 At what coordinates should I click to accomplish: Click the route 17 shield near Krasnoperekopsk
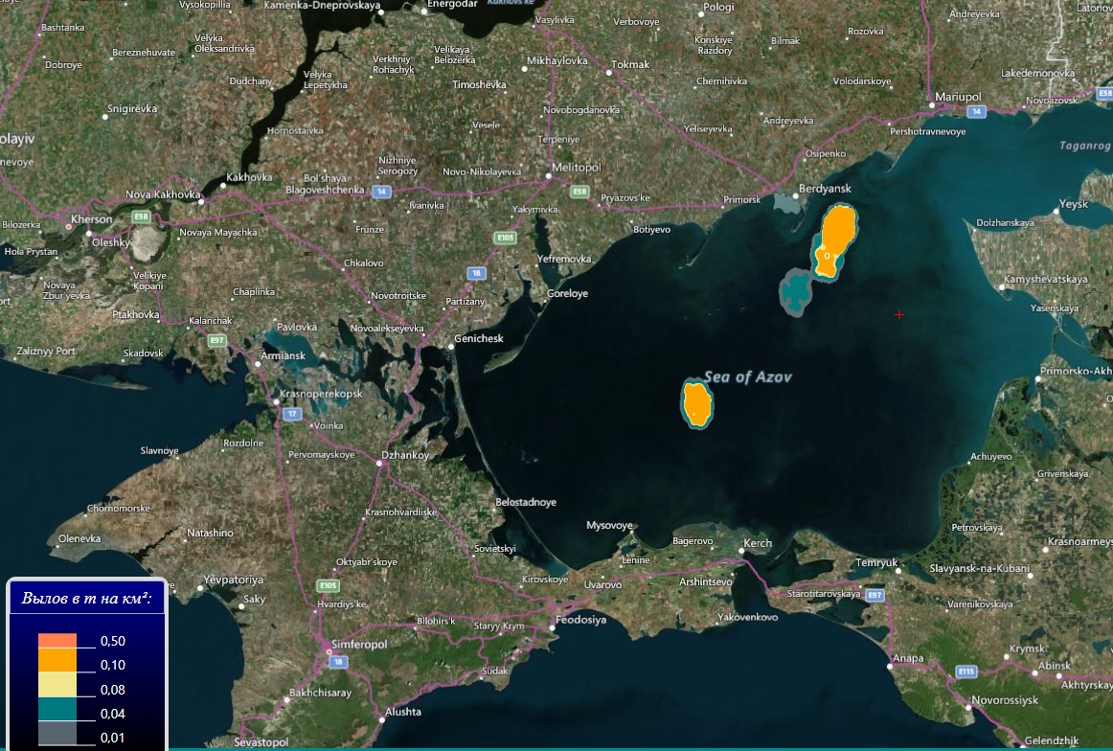pyautogui.click(x=292, y=413)
